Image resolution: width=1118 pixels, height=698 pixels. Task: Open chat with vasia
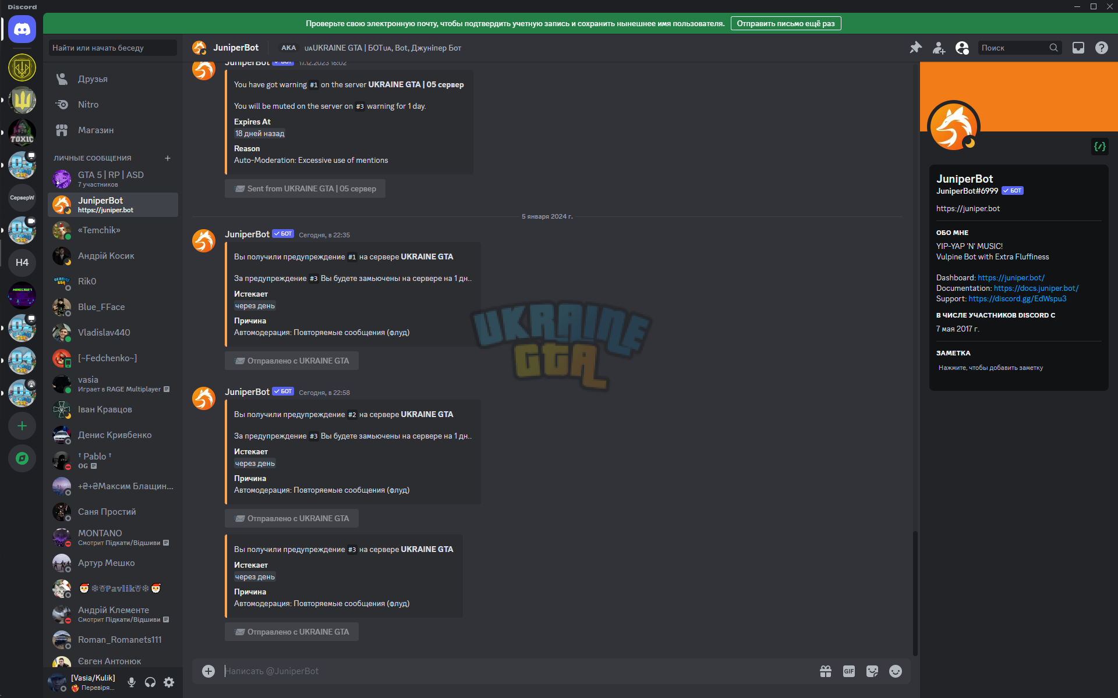(x=113, y=384)
